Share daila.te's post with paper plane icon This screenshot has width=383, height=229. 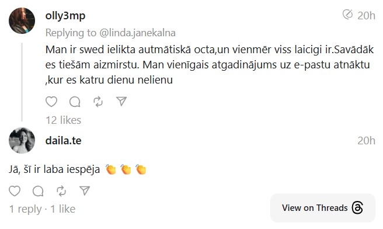tap(85, 191)
